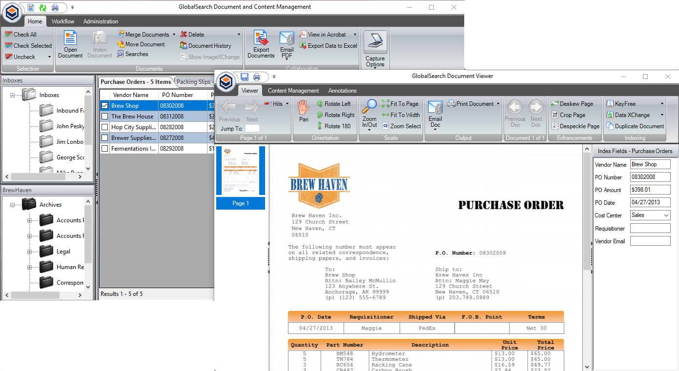Click Email PDF in Collaboration group

[x=287, y=46]
